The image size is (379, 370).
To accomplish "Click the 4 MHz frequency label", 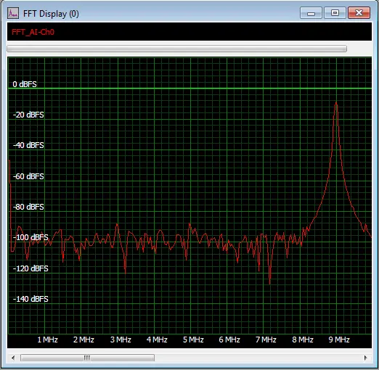I will tap(157, 340).
